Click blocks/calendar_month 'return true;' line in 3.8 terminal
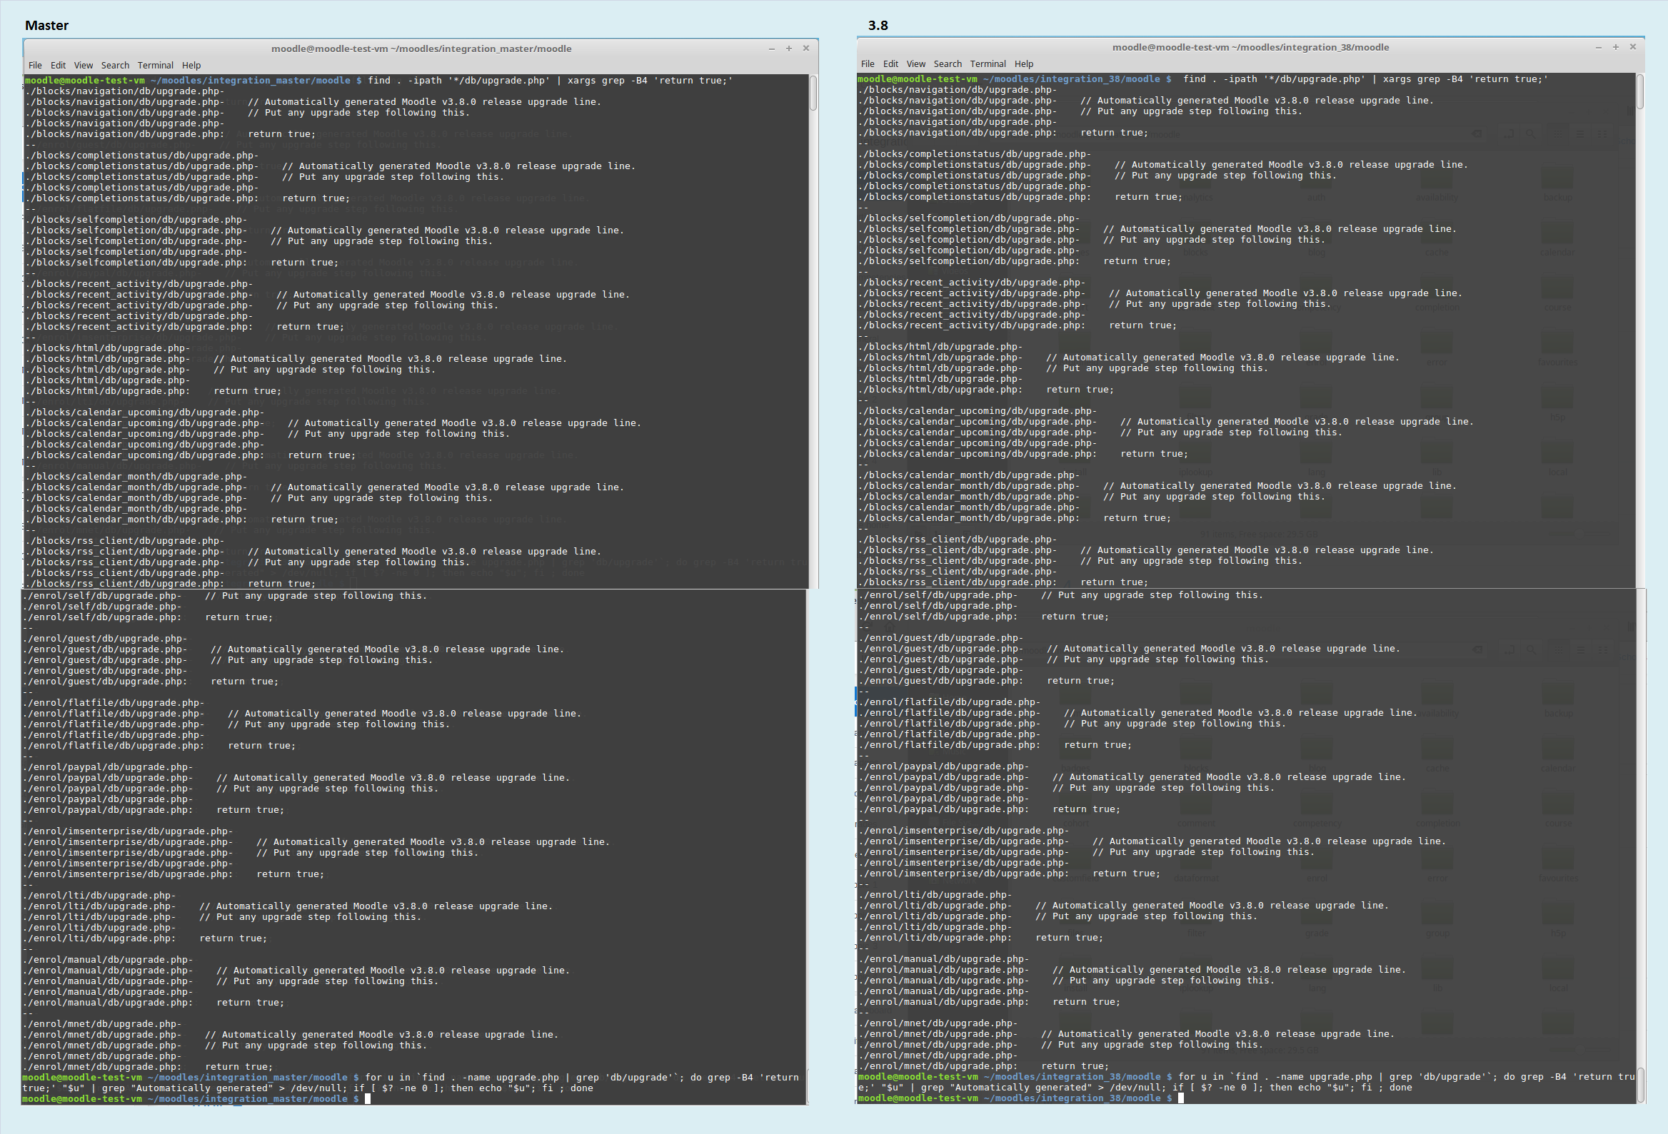This screenshot has height=1134, width=1668. (x=1015, y=518)
